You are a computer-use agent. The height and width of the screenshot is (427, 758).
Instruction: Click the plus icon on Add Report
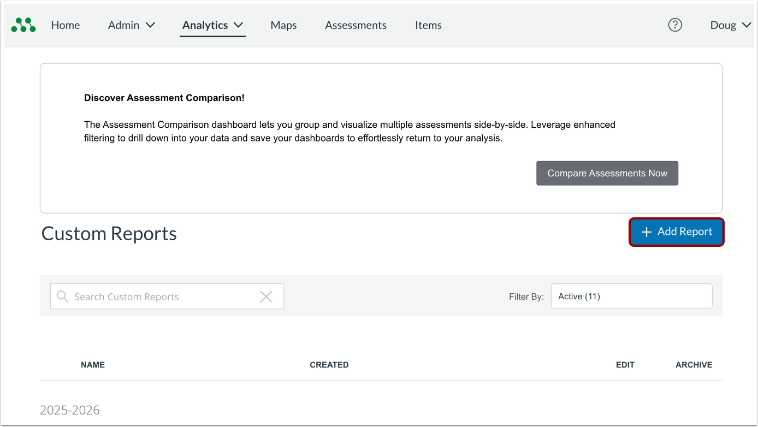[646, 232]
